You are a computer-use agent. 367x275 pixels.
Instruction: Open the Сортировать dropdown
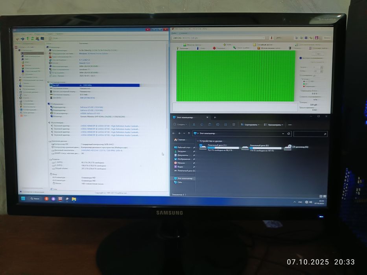[x=250, y=125]
